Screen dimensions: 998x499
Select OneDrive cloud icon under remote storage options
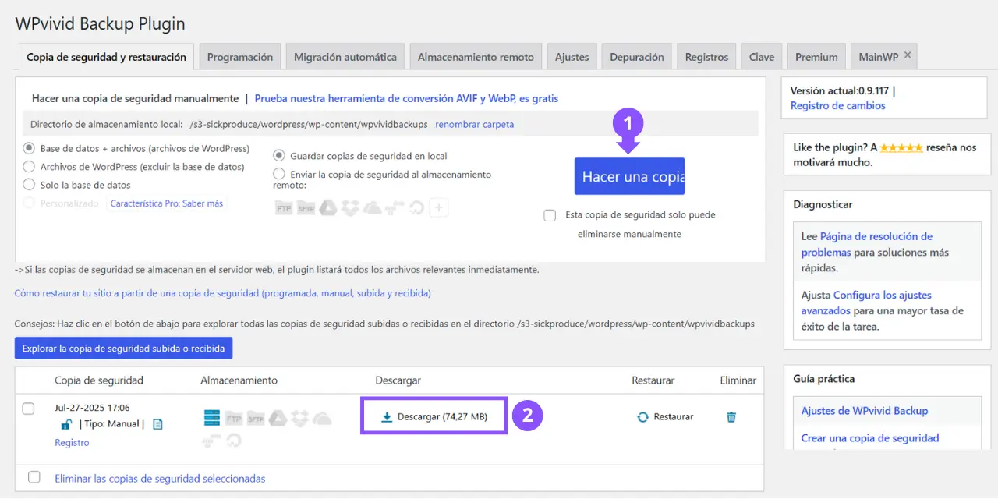[x=373, y=209]
